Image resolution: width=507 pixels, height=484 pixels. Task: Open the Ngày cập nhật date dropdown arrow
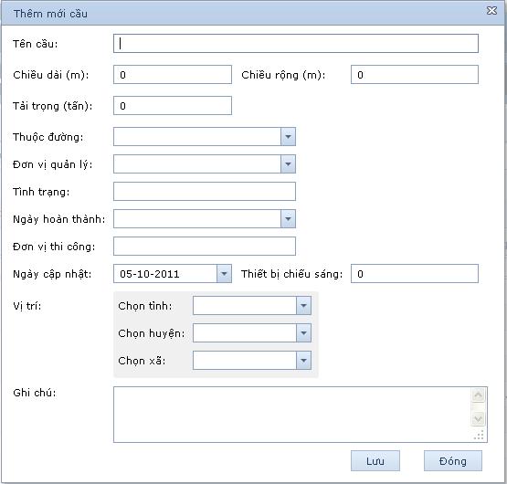pos(224,274)
